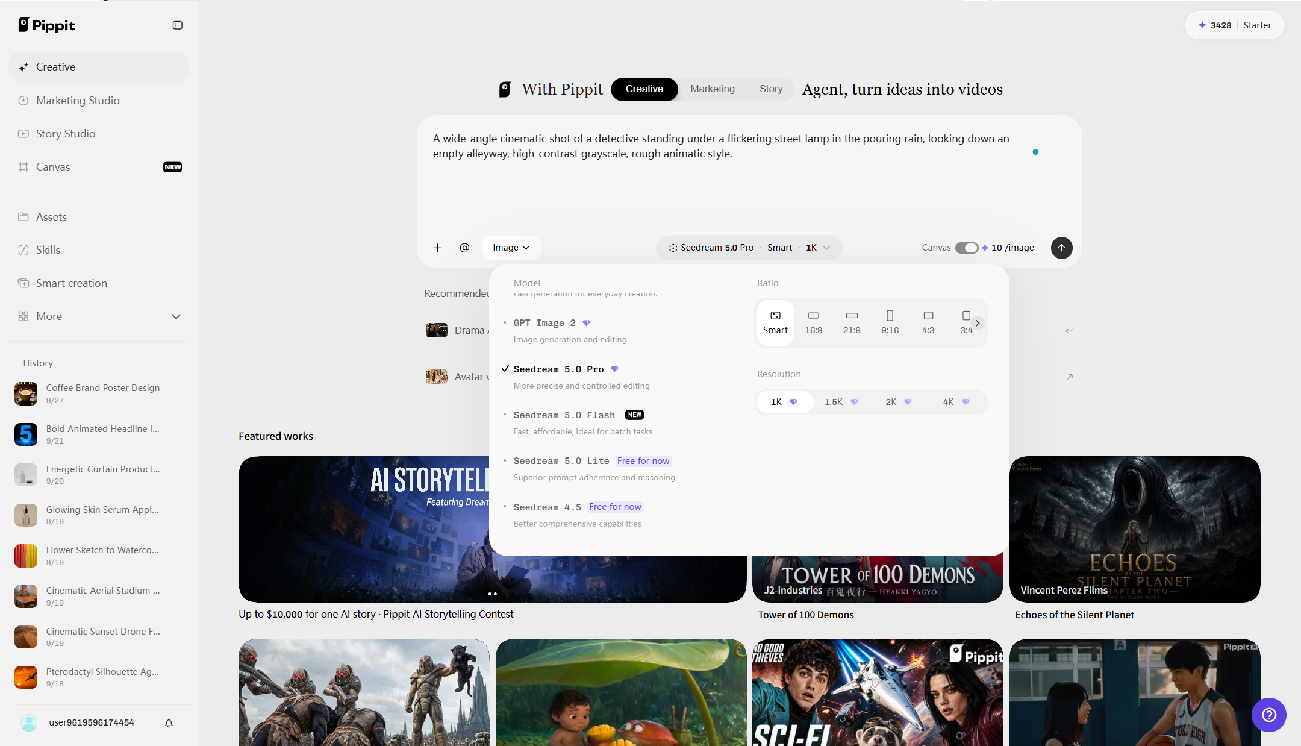Submit the prompt with the arrow button

tap(1061, 248)
